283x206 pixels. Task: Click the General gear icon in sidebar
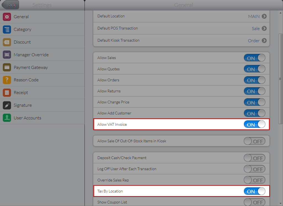pos(7,17)
